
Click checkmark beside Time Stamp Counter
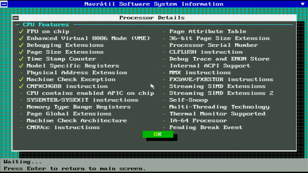coord(21,59)
